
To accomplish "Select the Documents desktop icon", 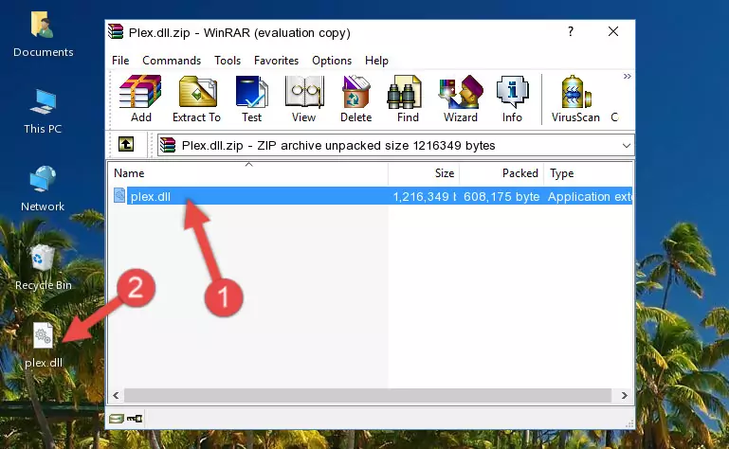I will point(43,35).
